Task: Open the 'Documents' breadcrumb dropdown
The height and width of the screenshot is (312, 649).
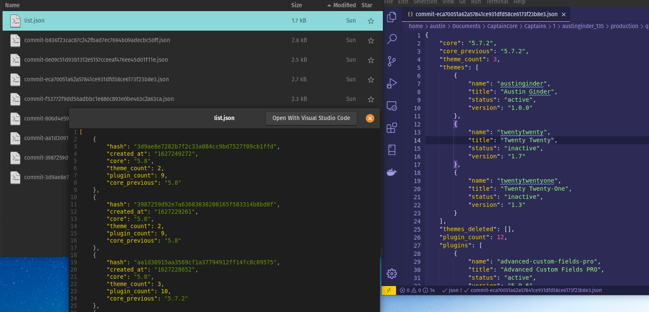Action: 466,26
